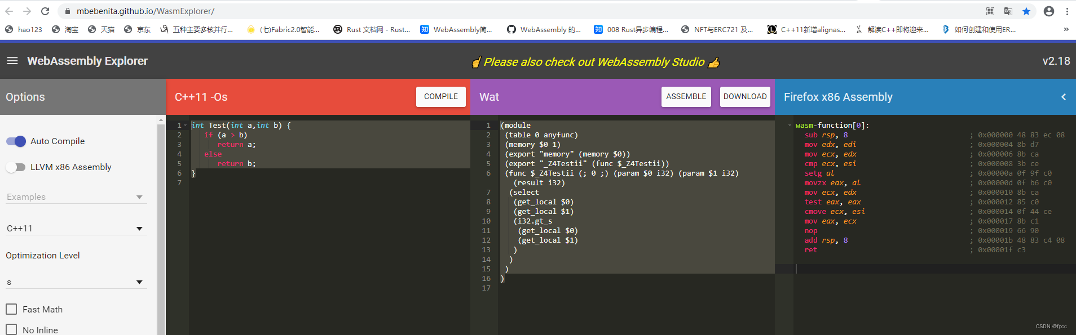Screen dimensions: 1076x335
Task: Click the 'setg al' assembly line
Action: click(819, 173)
